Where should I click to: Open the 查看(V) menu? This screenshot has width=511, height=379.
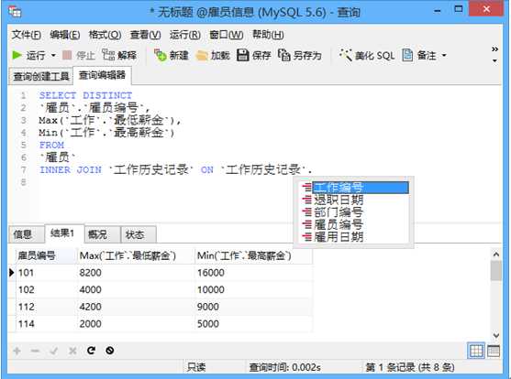coord(145,35)
